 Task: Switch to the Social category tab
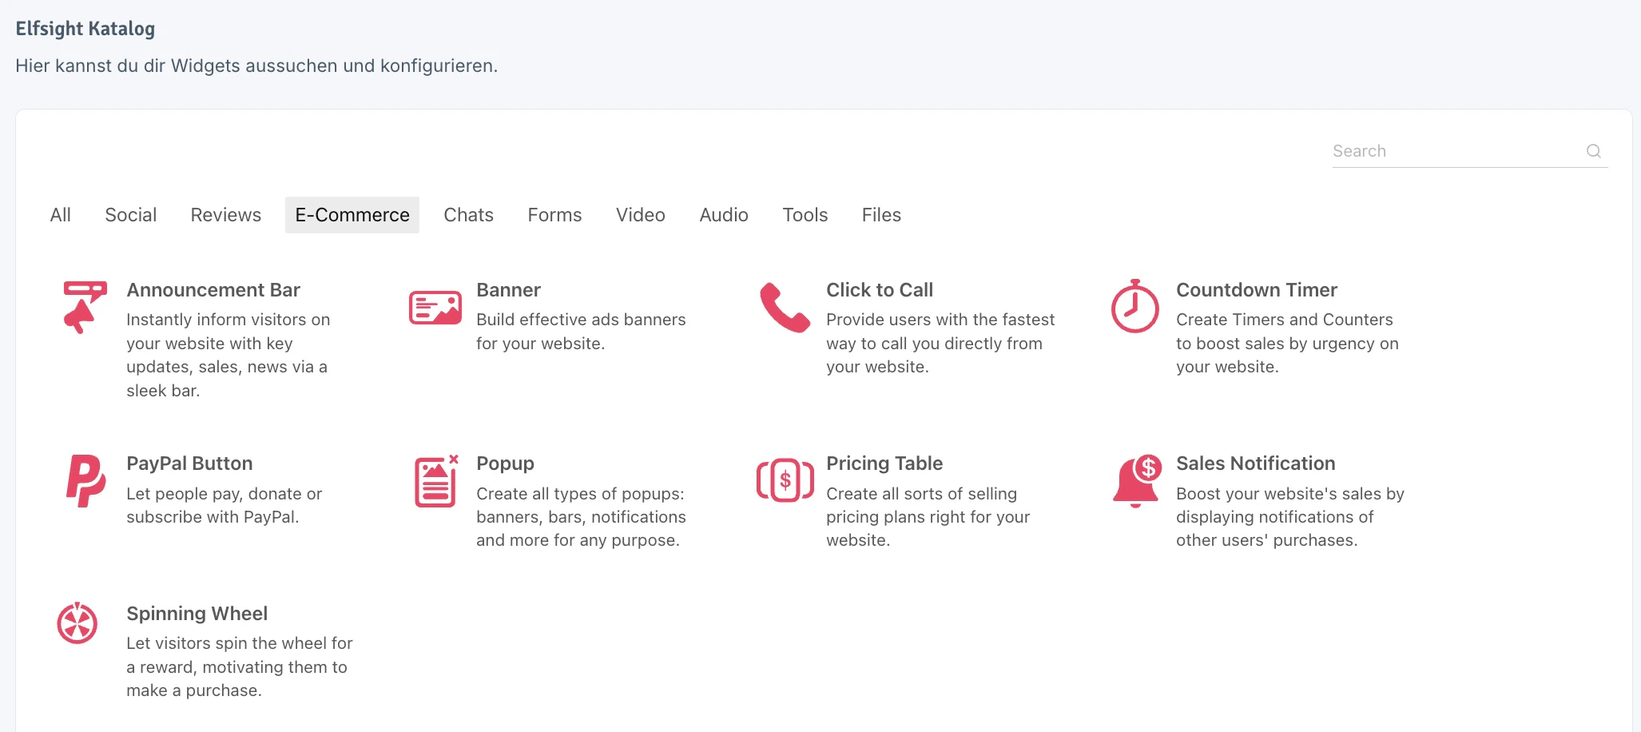131,215
